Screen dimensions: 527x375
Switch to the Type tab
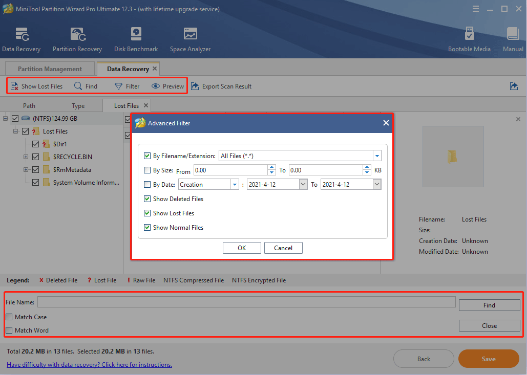tap(78, 106)
